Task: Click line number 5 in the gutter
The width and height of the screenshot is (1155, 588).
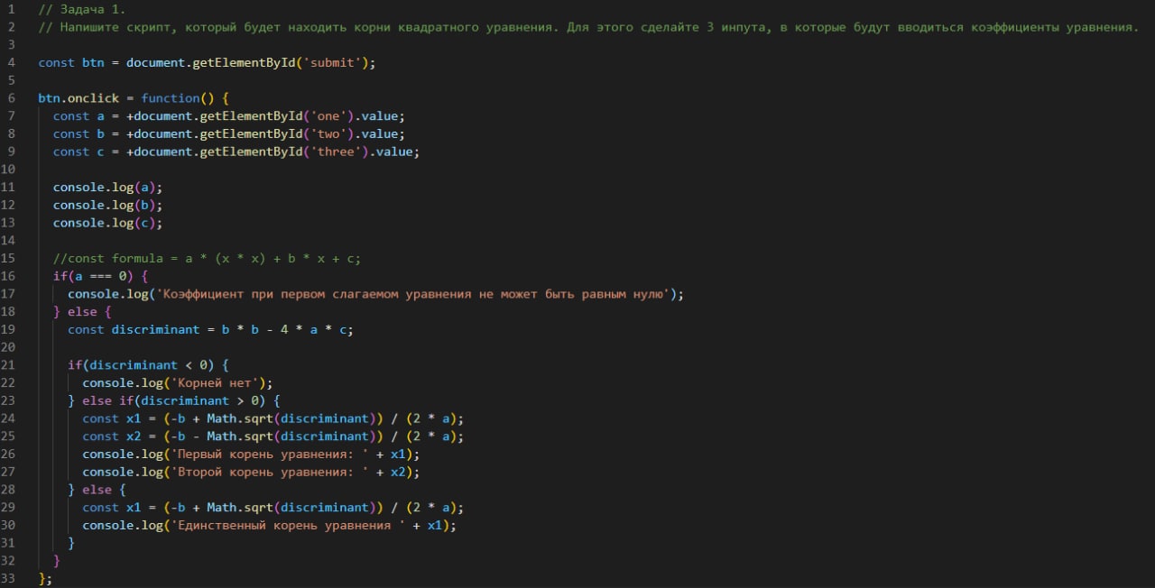Action: pyautogui.click(x=11, y=80)
